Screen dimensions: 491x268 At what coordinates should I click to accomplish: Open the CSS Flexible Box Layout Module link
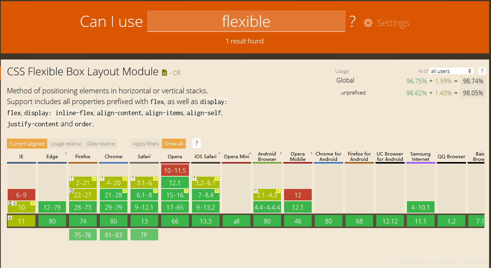click(x=83, y=72)
